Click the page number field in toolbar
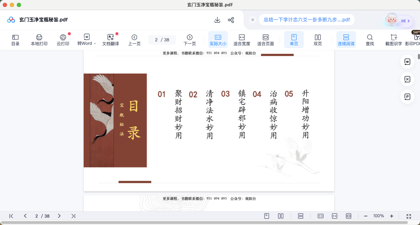 (x=162, y=40)
